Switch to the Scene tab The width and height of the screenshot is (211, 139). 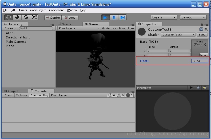coord(65,24)
